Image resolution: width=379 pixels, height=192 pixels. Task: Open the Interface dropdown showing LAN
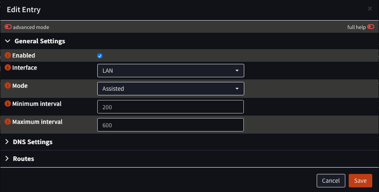(x=171, y=71)
